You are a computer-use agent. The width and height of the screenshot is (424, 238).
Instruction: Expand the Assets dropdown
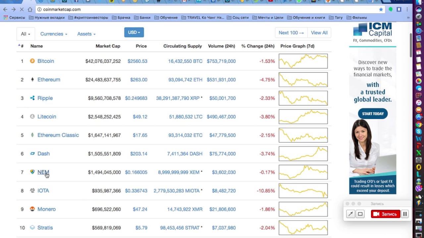click(x=86, y=34)
